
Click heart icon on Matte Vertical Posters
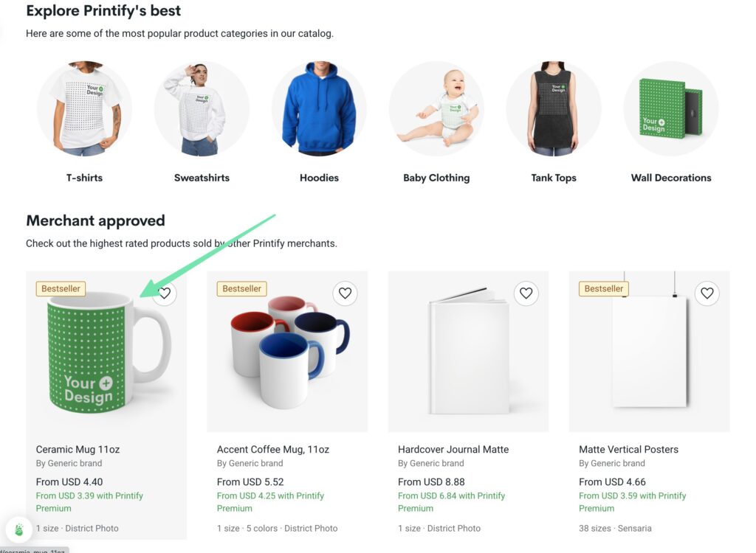pos(707,293)
